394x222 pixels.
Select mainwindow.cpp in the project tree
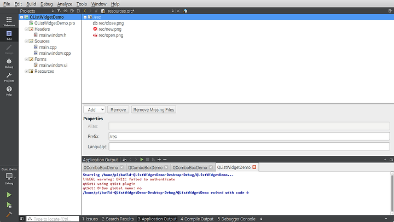(55, 53)
